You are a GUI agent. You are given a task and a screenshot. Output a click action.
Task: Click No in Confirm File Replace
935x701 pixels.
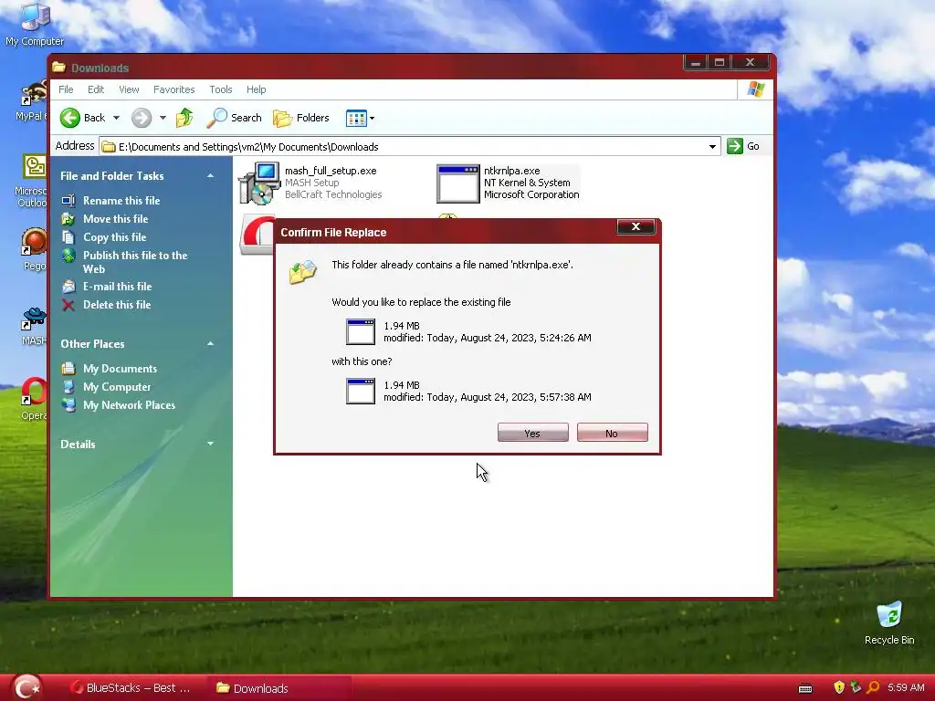pyautogui.click(x=613, y=433)
